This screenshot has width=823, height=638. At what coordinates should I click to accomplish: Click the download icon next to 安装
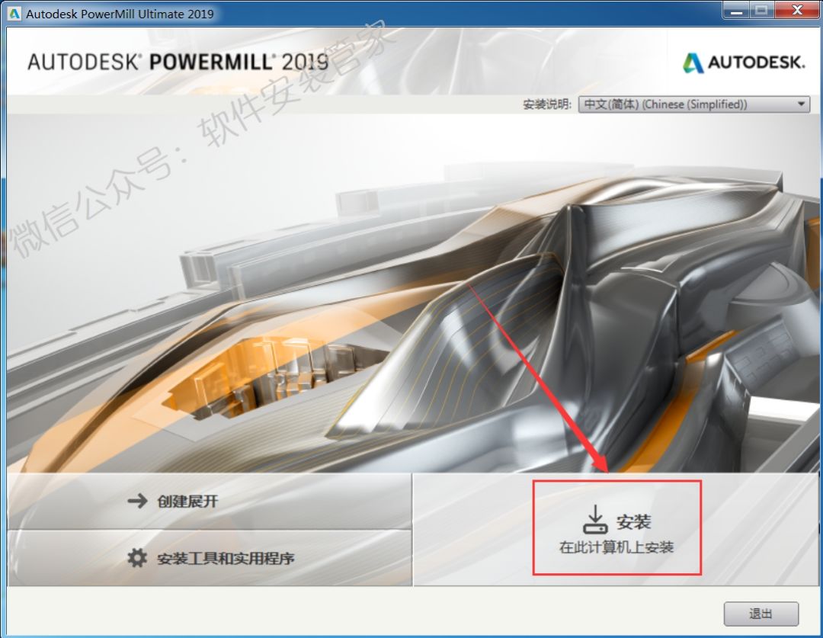coord(594,519)
